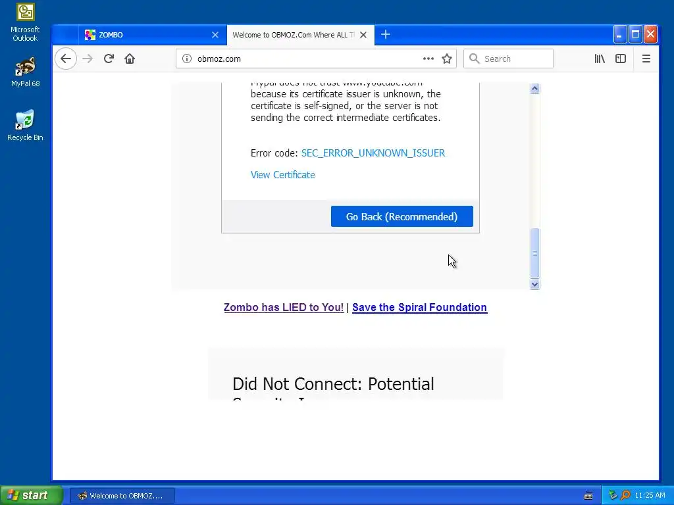Minimize the browser window

coord(620,35)
